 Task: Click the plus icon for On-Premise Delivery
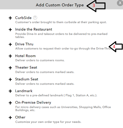[x=10, y=103]
